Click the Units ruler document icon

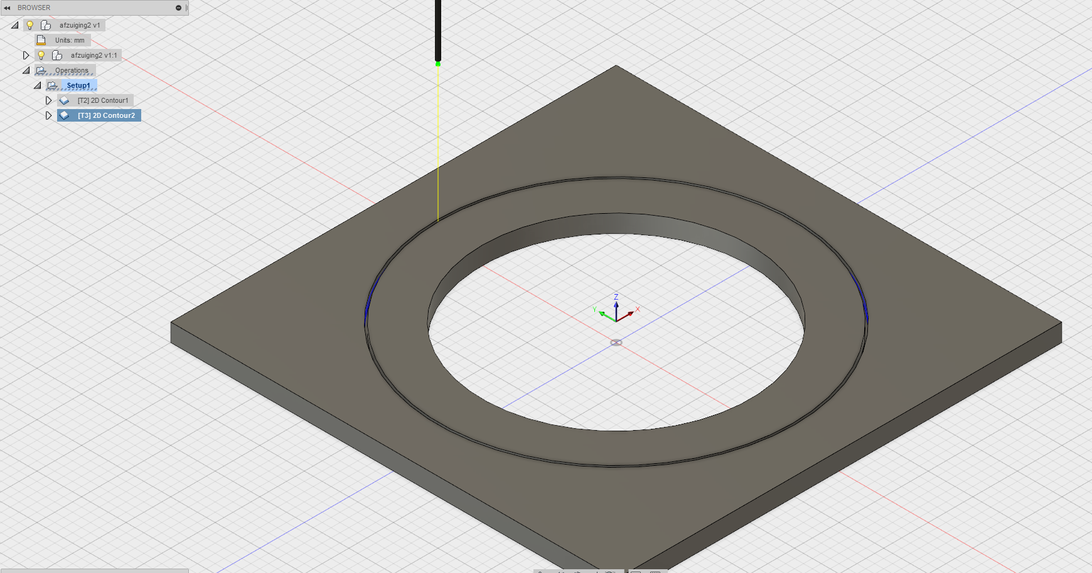pos(41,40)
